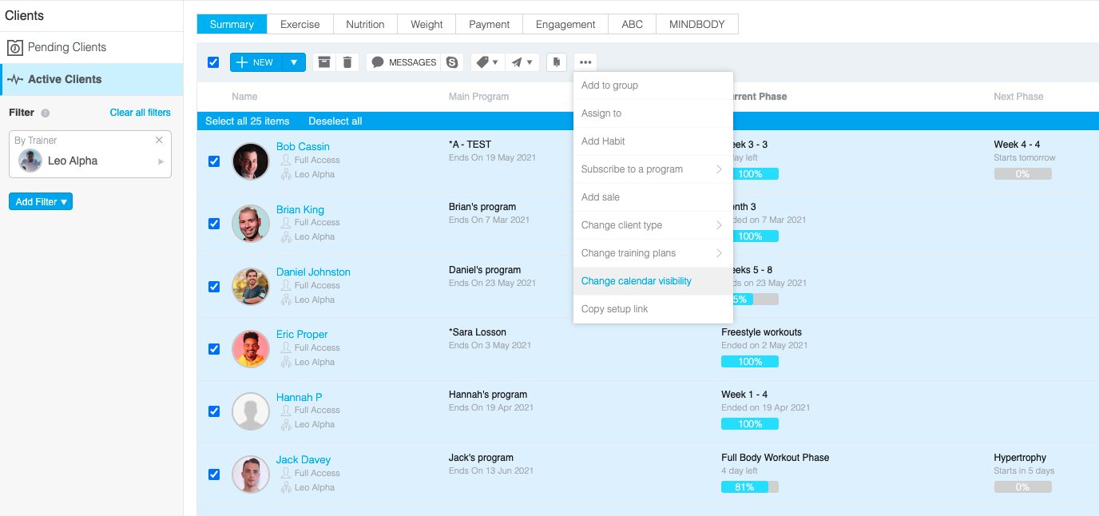This screenshot has height=516, width=1099.
Task: Switch to the Nutrition tab
Action: point(365,24)
